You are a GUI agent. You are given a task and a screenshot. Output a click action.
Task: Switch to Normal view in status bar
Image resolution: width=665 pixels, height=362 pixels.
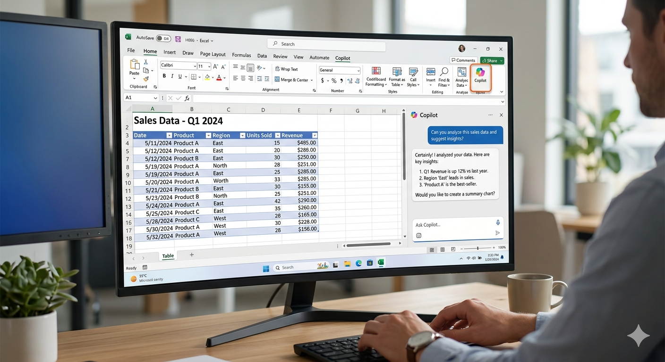click(x=432, y=250)
